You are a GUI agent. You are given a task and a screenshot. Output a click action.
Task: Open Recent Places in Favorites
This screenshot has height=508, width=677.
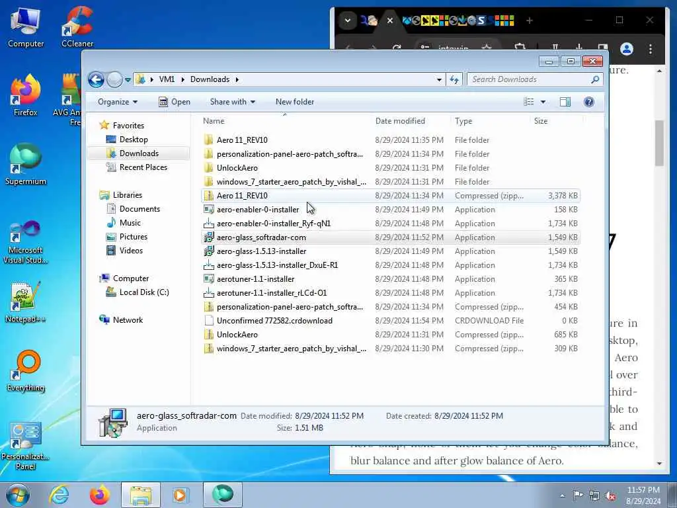(x=143, y=167)
